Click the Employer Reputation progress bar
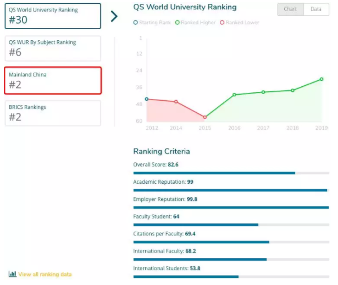Viewport: 338px width, 285px height. 231,207
